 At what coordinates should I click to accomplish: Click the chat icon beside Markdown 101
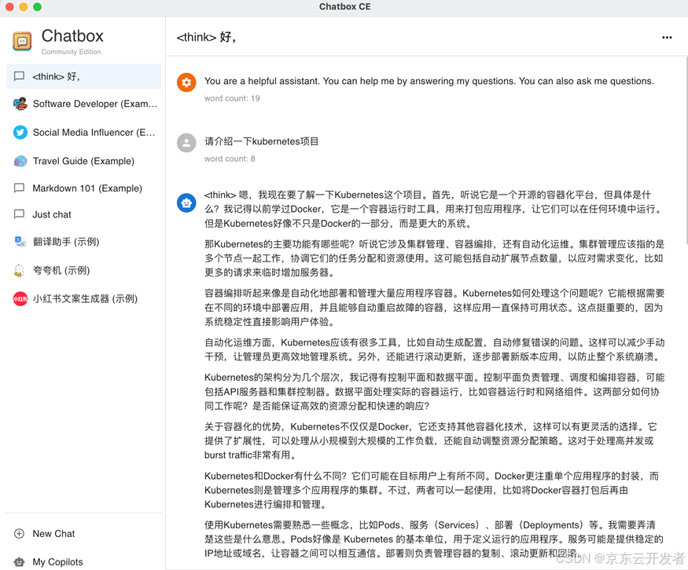pyautogui.click(x=19, y=188)
